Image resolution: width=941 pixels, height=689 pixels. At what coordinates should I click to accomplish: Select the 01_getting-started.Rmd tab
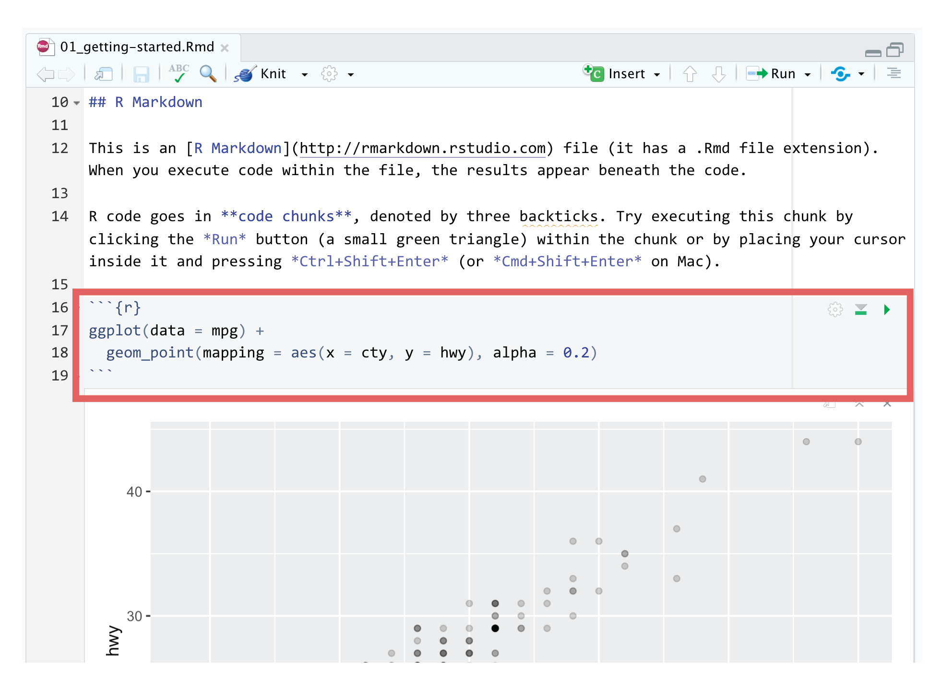pos(136,47)
